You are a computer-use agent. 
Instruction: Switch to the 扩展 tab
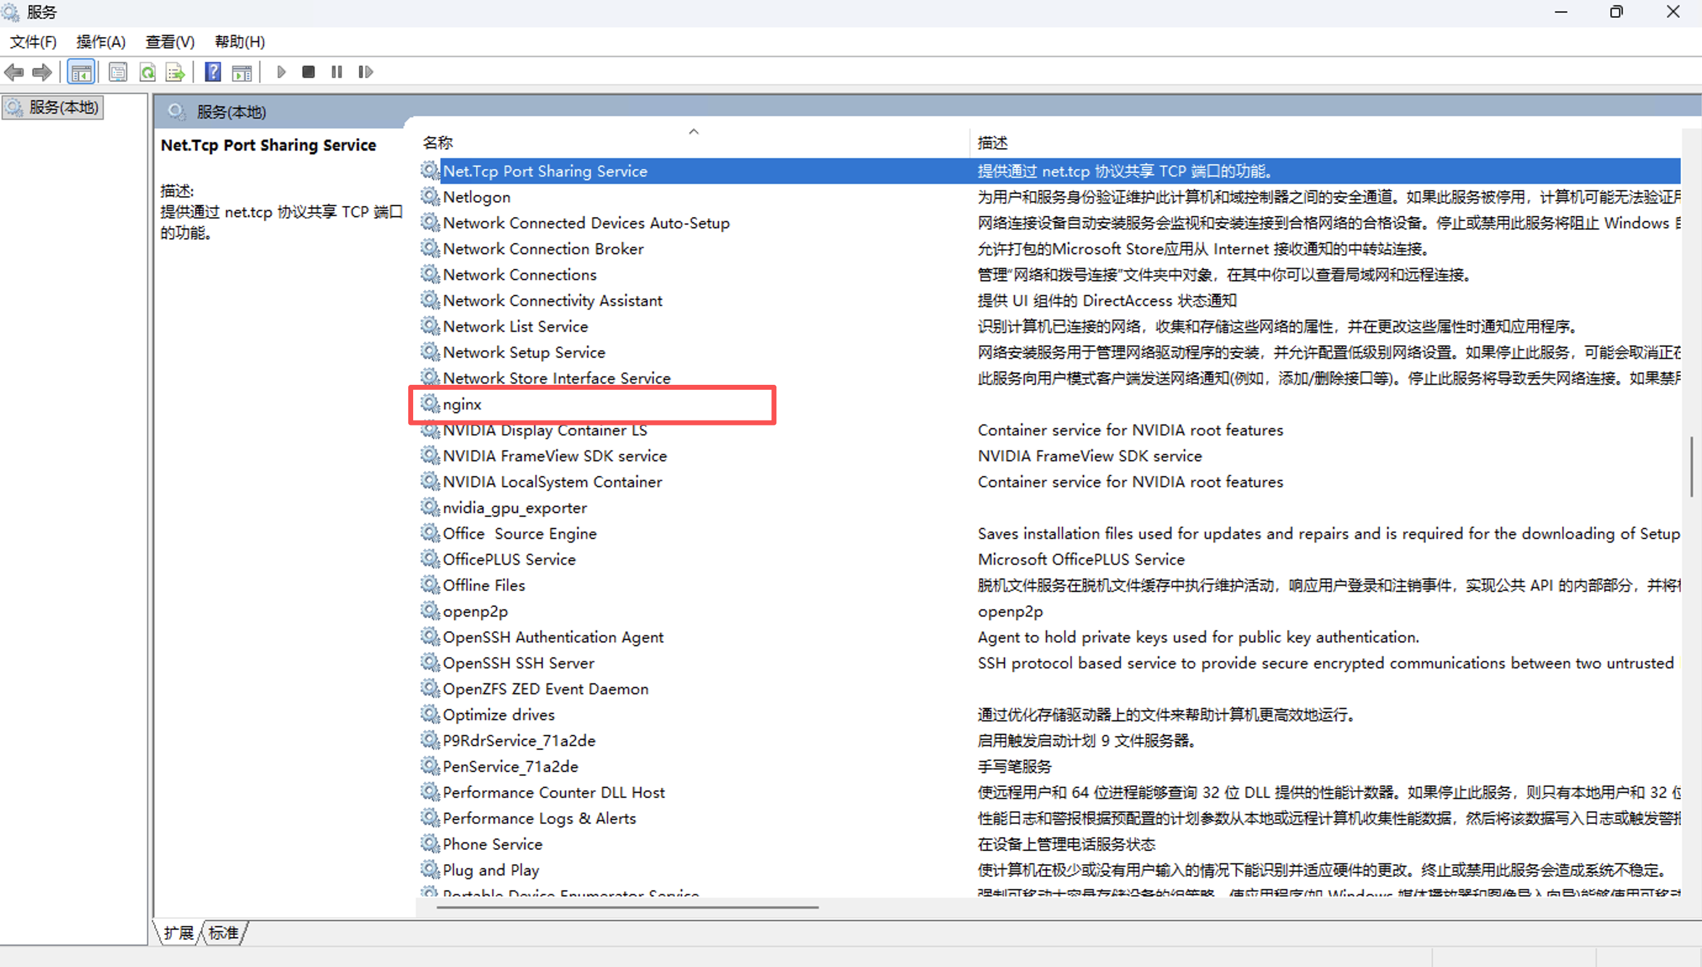(x=178, y=932)
